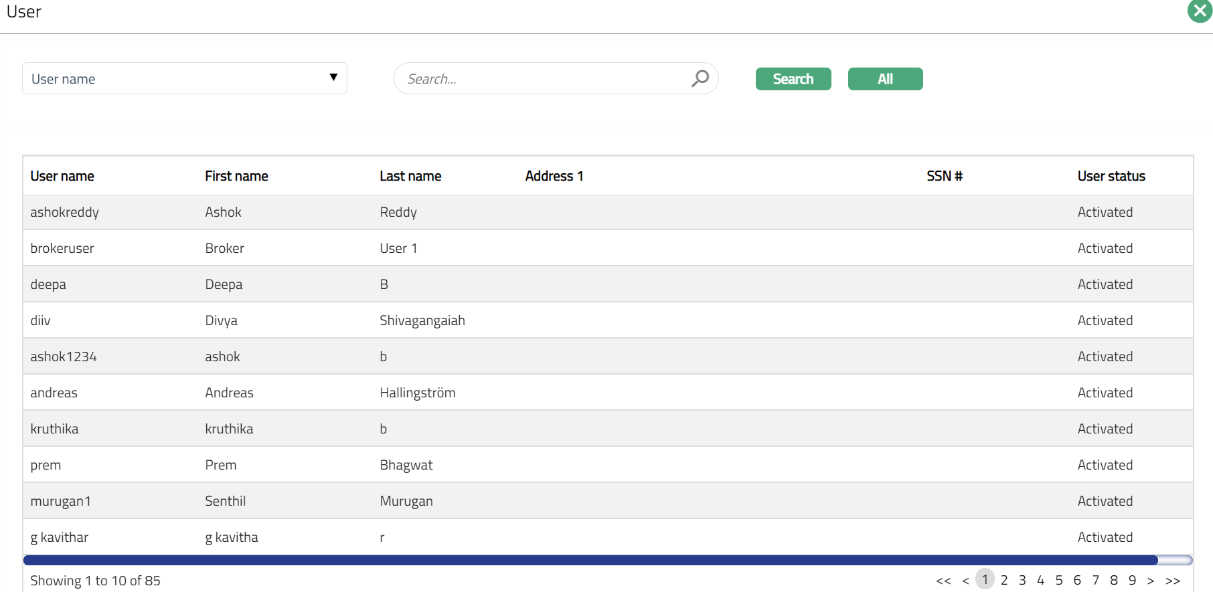Jump to page 5 of results
1213x592 pixels.
coord(1058,580)
